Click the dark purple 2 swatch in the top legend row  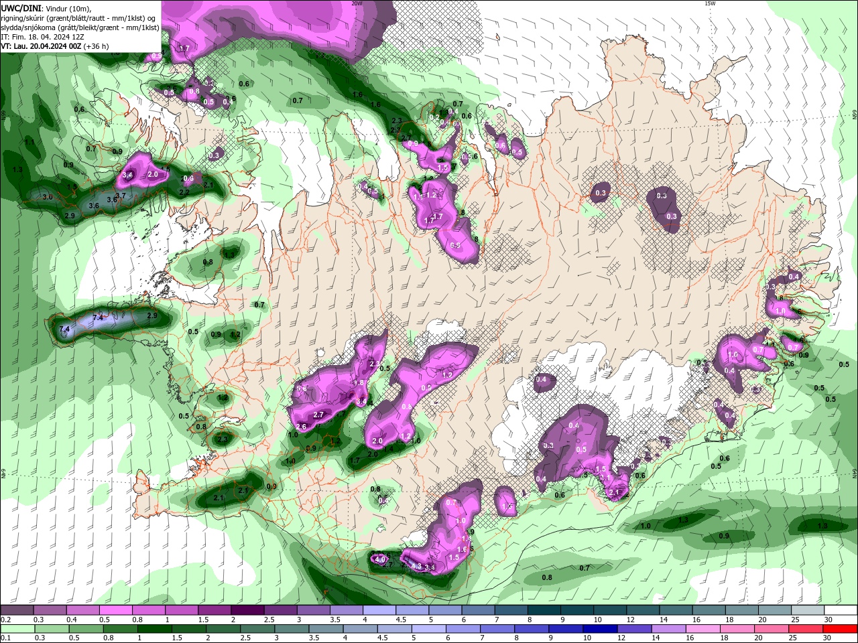coord(247,610)
